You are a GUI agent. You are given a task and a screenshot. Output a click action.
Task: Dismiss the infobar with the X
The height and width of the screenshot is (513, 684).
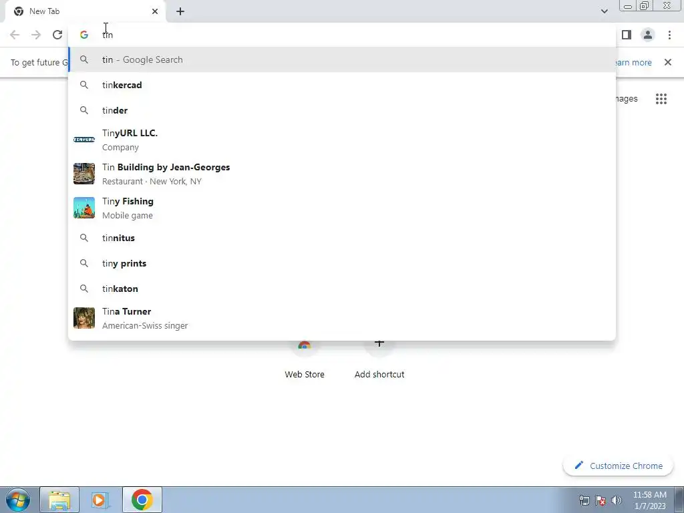point(667,62)
